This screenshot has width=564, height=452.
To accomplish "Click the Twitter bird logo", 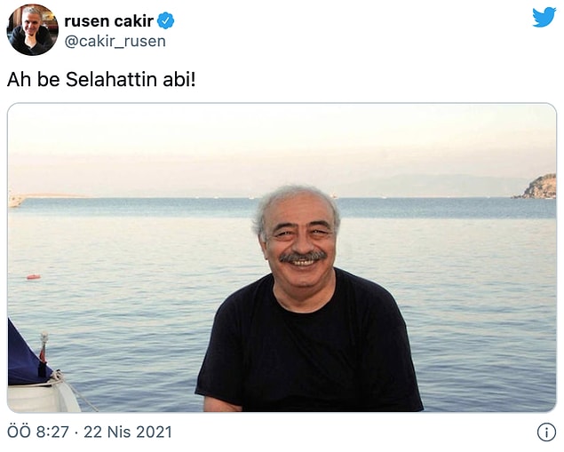I will click(x=544, y=17).
